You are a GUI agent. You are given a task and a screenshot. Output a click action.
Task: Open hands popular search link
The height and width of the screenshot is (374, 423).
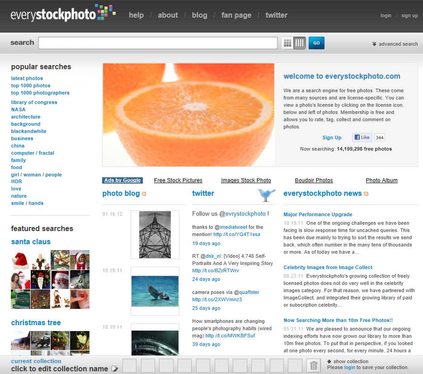pyautogui.click(x=36, y=203)
